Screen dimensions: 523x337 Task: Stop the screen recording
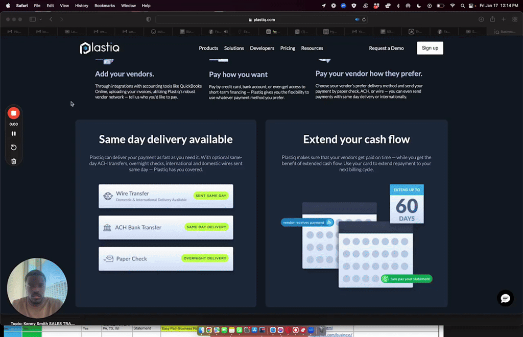(14, 113)
